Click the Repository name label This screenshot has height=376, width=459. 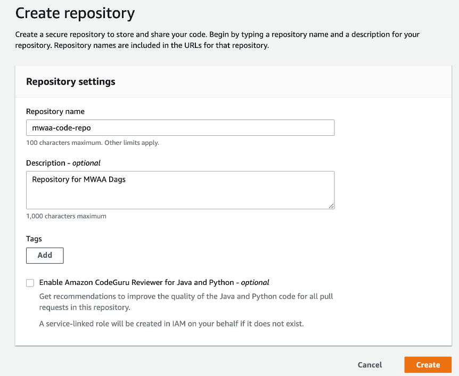[55, 111]
